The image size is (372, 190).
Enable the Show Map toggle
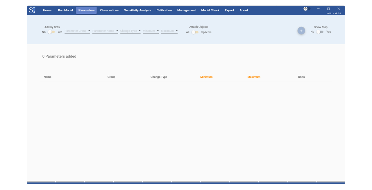[x=320, y=32]
